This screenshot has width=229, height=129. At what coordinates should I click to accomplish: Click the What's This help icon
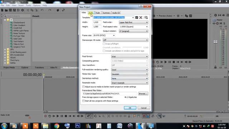[x=63, y=10]
